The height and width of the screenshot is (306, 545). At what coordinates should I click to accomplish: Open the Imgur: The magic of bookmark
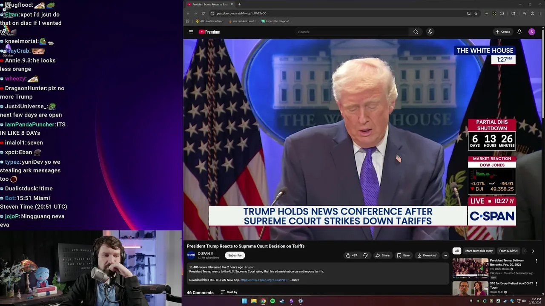point(276,21)
